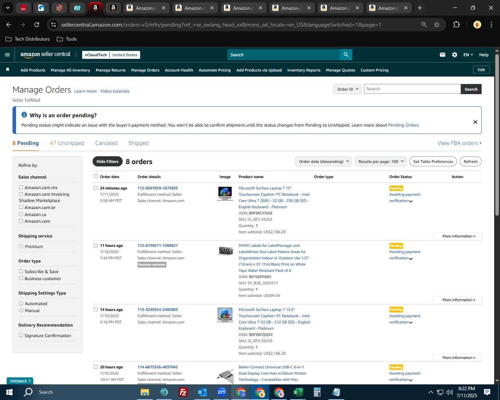Enable the Signature Confirmation filter
This screenshot has height=400, width=500.
click(x=21, y=335)
